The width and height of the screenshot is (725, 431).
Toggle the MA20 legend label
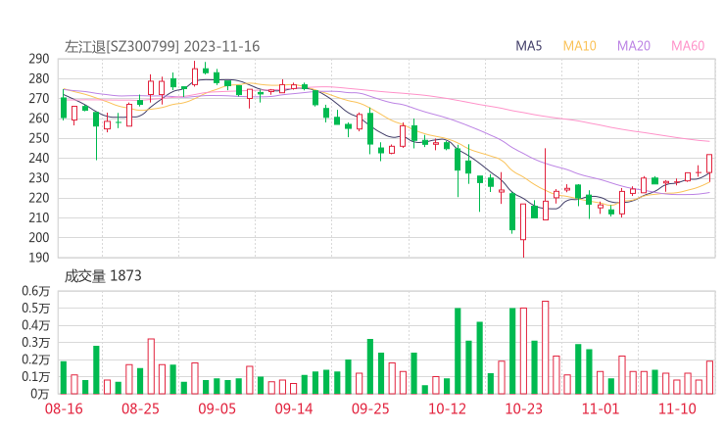point(634,46)
